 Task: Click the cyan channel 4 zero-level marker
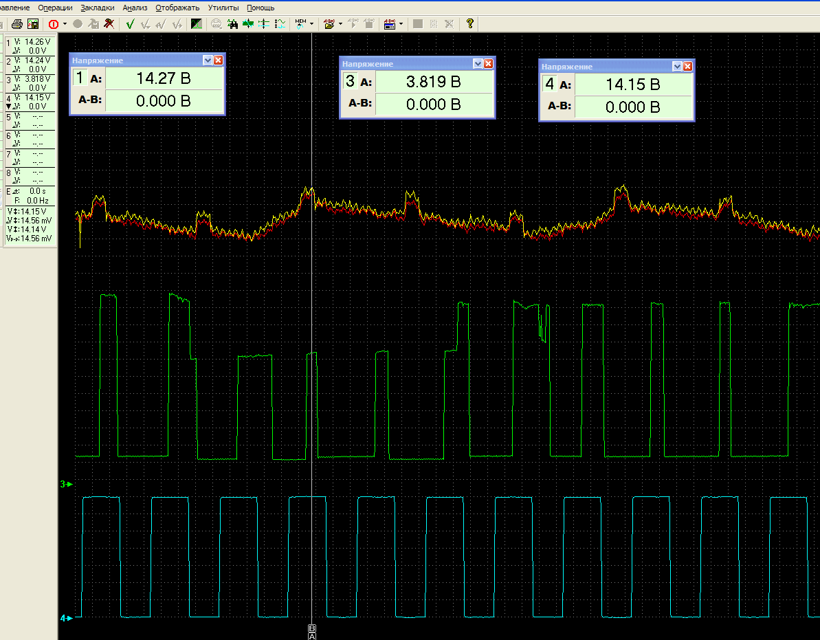tap(67, 619)
